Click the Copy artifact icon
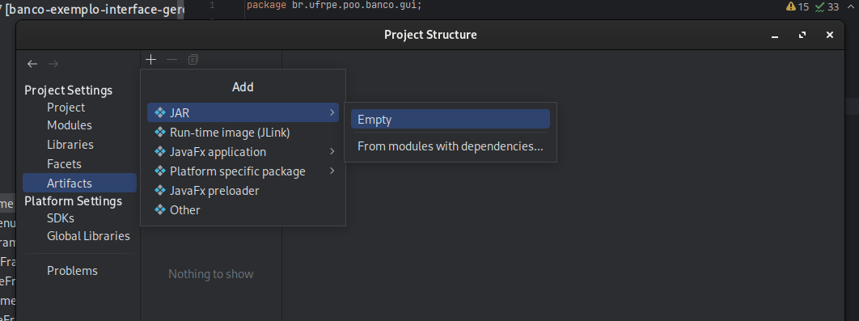The height and width of the screenshot is (321, 859). point(193,60)
